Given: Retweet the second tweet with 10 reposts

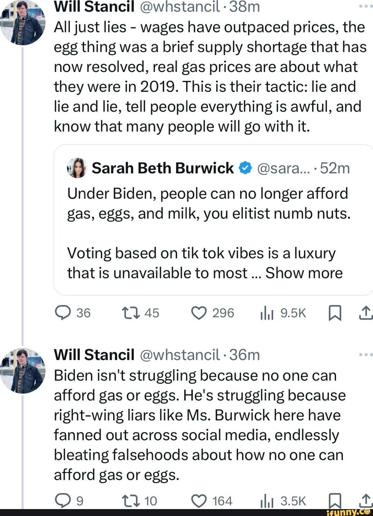Looking at the screenshot, I should coord(131,501).
